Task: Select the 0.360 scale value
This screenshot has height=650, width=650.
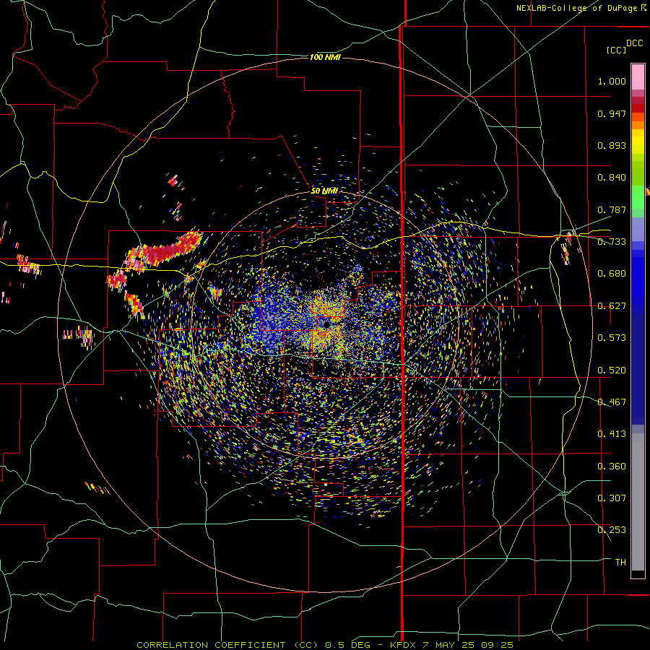Action: pyautogui.click(x=612, y=467)
